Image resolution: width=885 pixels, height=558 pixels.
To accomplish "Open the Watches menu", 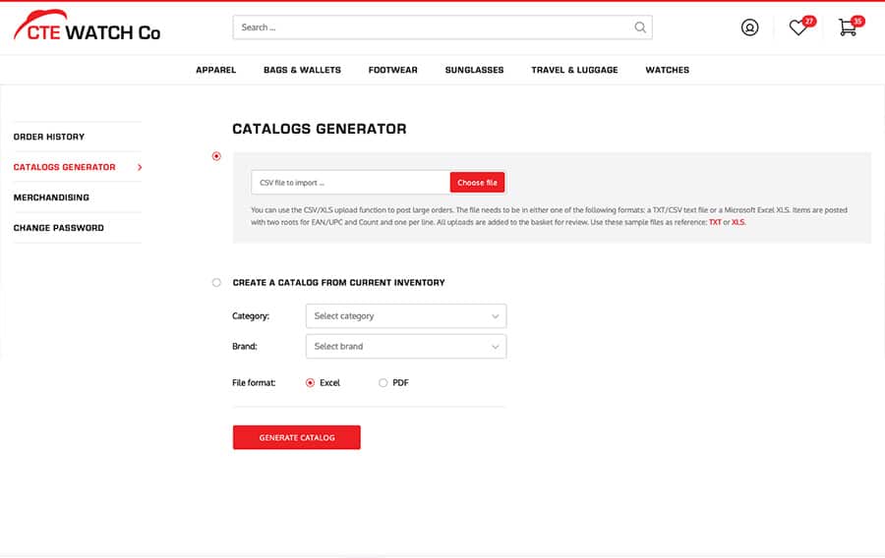I will click(x=667, y=71).
